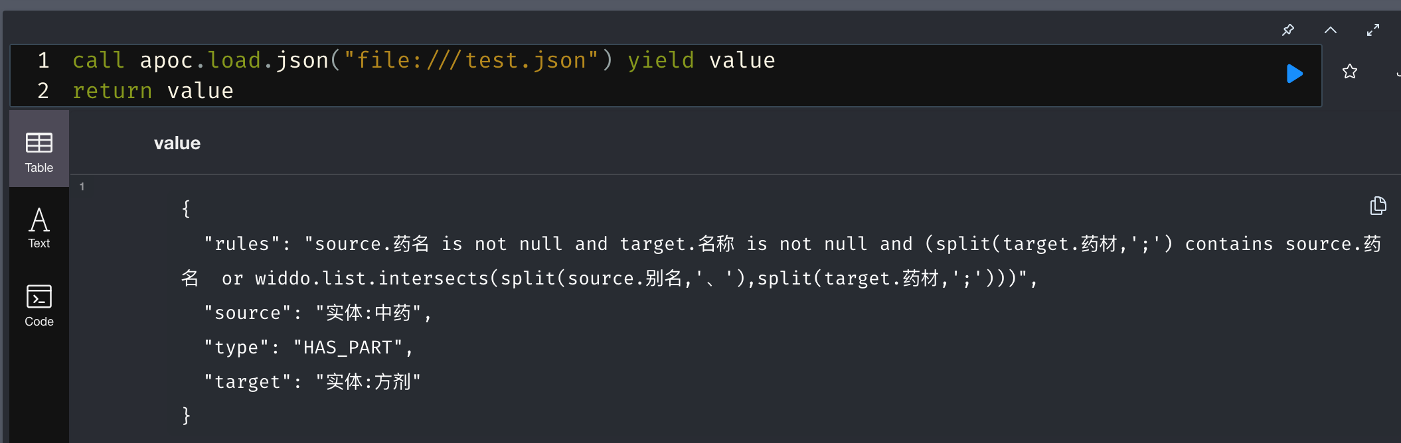The image size is (1401, 443).
Task: Place cursor on the return value line
Action: [x=153, y=91]
